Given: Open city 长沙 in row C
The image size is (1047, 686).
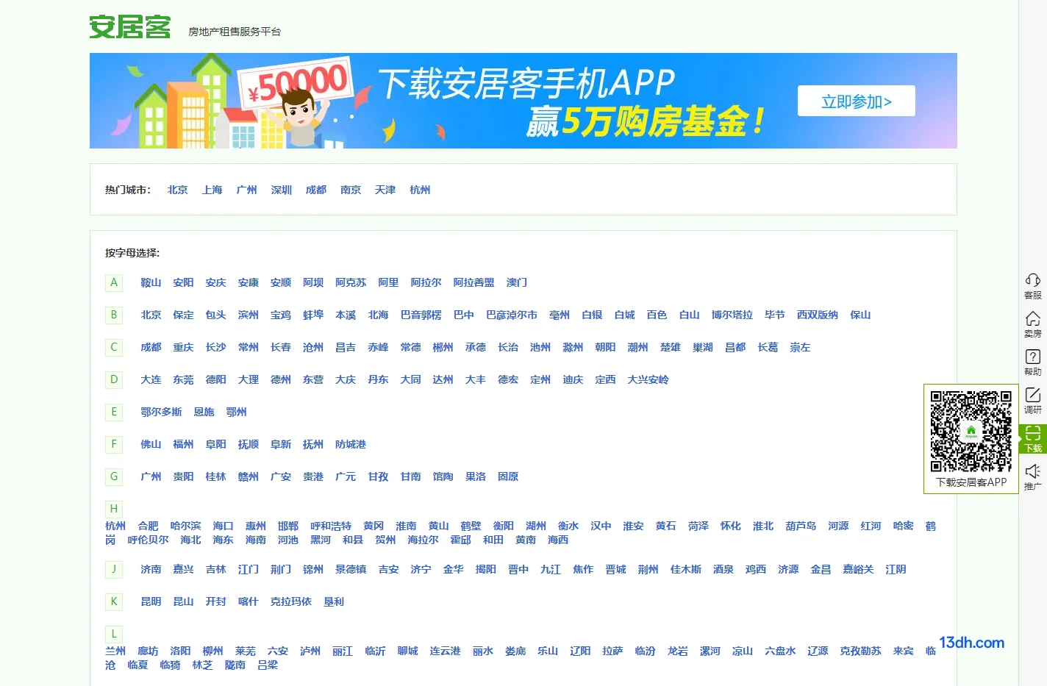Looking at the screenshot, I should pos(215,347).
